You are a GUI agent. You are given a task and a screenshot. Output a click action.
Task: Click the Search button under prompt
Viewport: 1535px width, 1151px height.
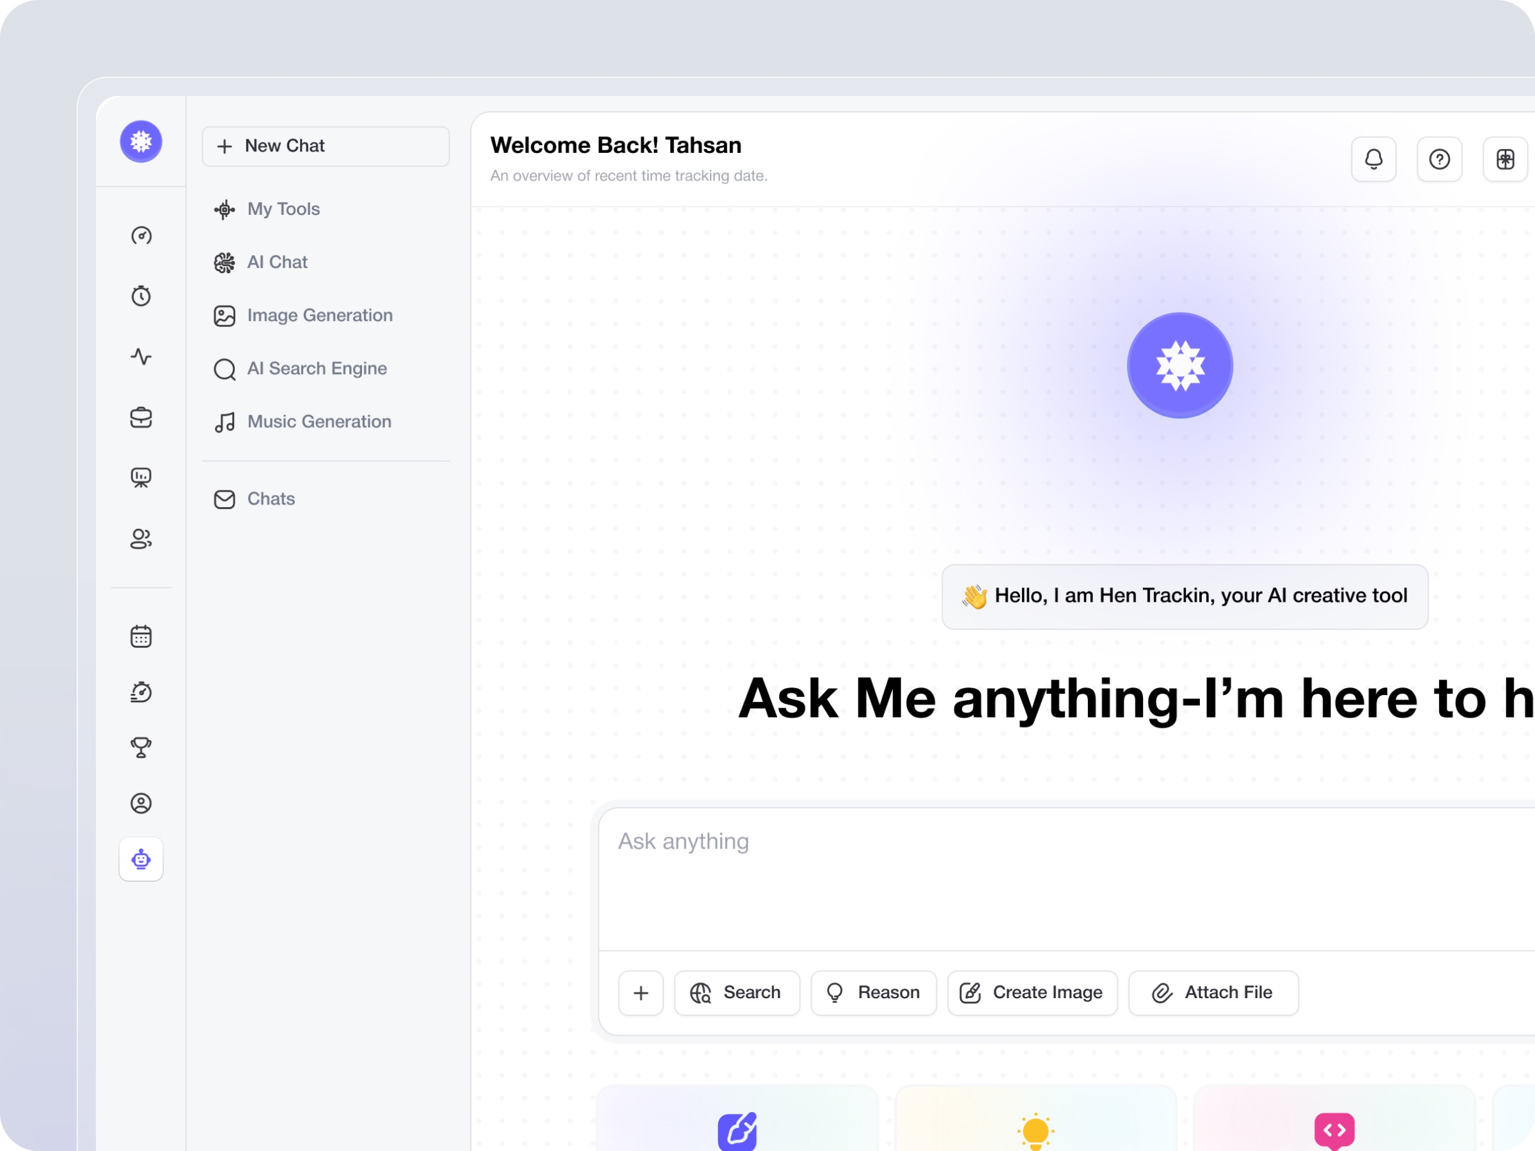tap(737, 993)
